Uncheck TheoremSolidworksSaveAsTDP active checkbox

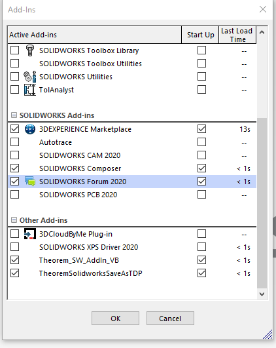point(15,273)
